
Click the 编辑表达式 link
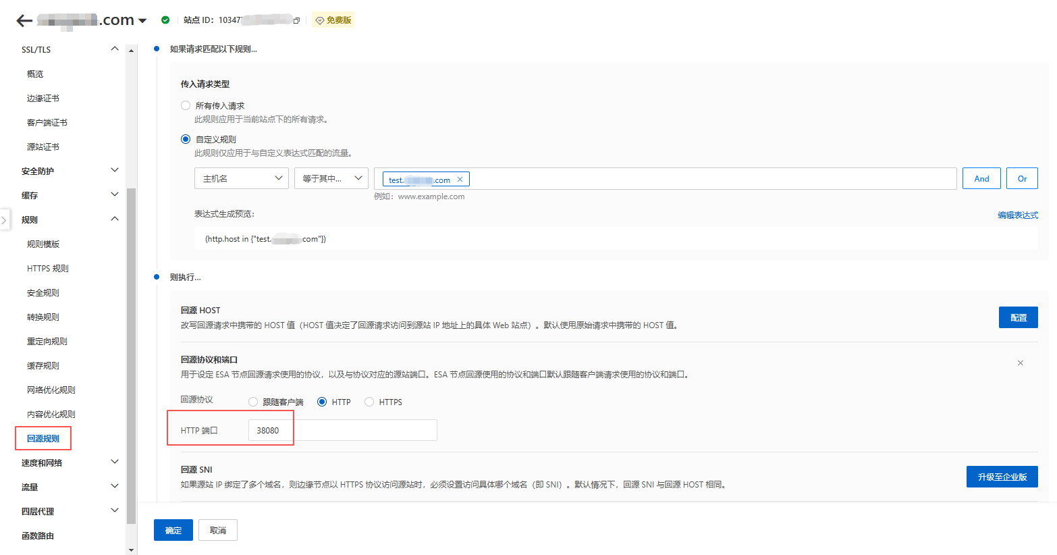pyautogui.click(x=1017, y=215)
